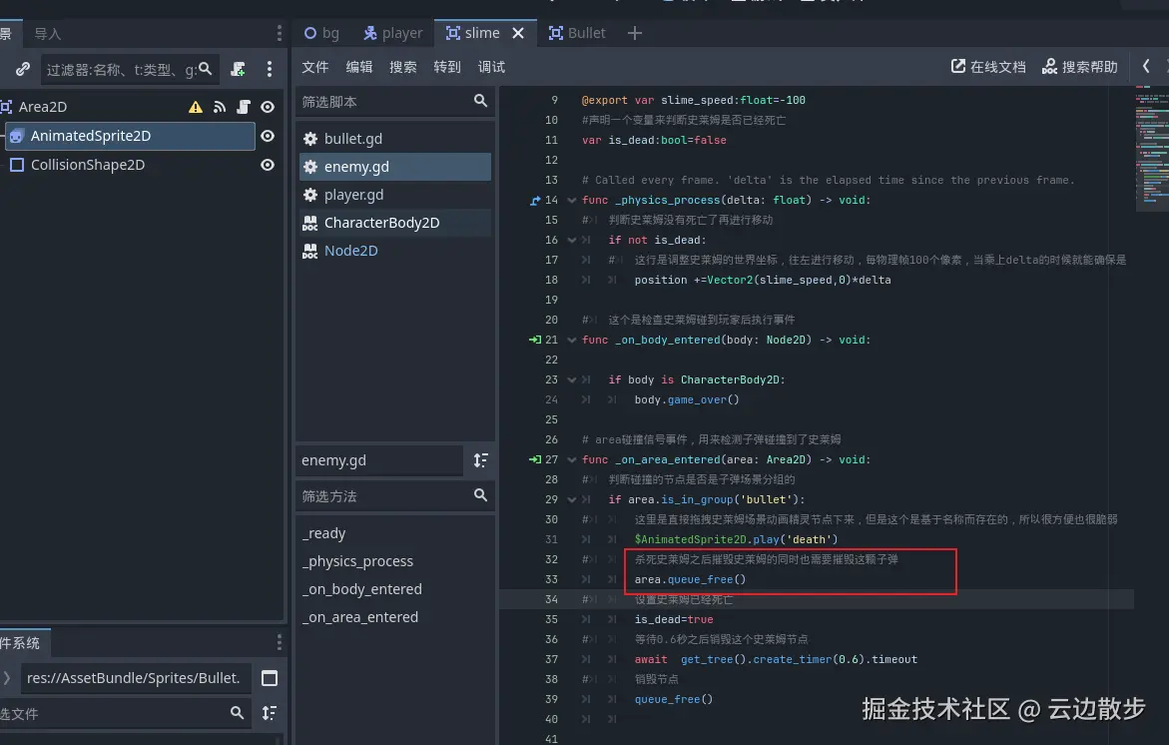
Task: Open the extra scene options dots beside the filter
Action: [x=270, y=69]
